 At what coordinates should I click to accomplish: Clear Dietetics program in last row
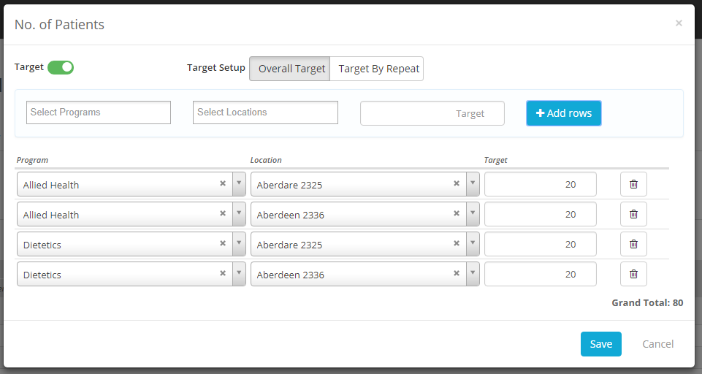223,274
